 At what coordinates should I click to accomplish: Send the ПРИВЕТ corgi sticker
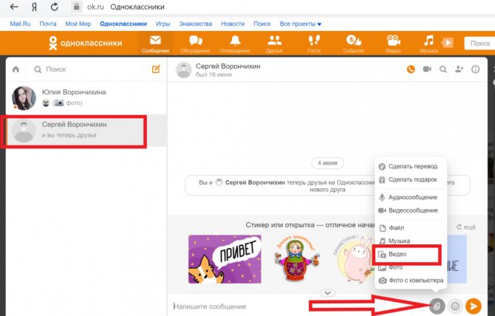click(225, 259)
